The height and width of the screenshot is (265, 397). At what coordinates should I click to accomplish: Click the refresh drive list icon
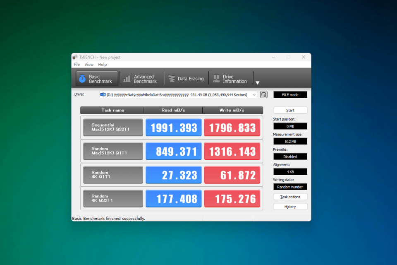coord(264,95)
